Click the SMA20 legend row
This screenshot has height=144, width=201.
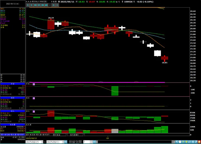[x=13, y=13]
